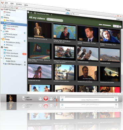This screenshot has height=130, width=123.
Task: Eject the Audio CD device
Action: click(x=25, y=62)
